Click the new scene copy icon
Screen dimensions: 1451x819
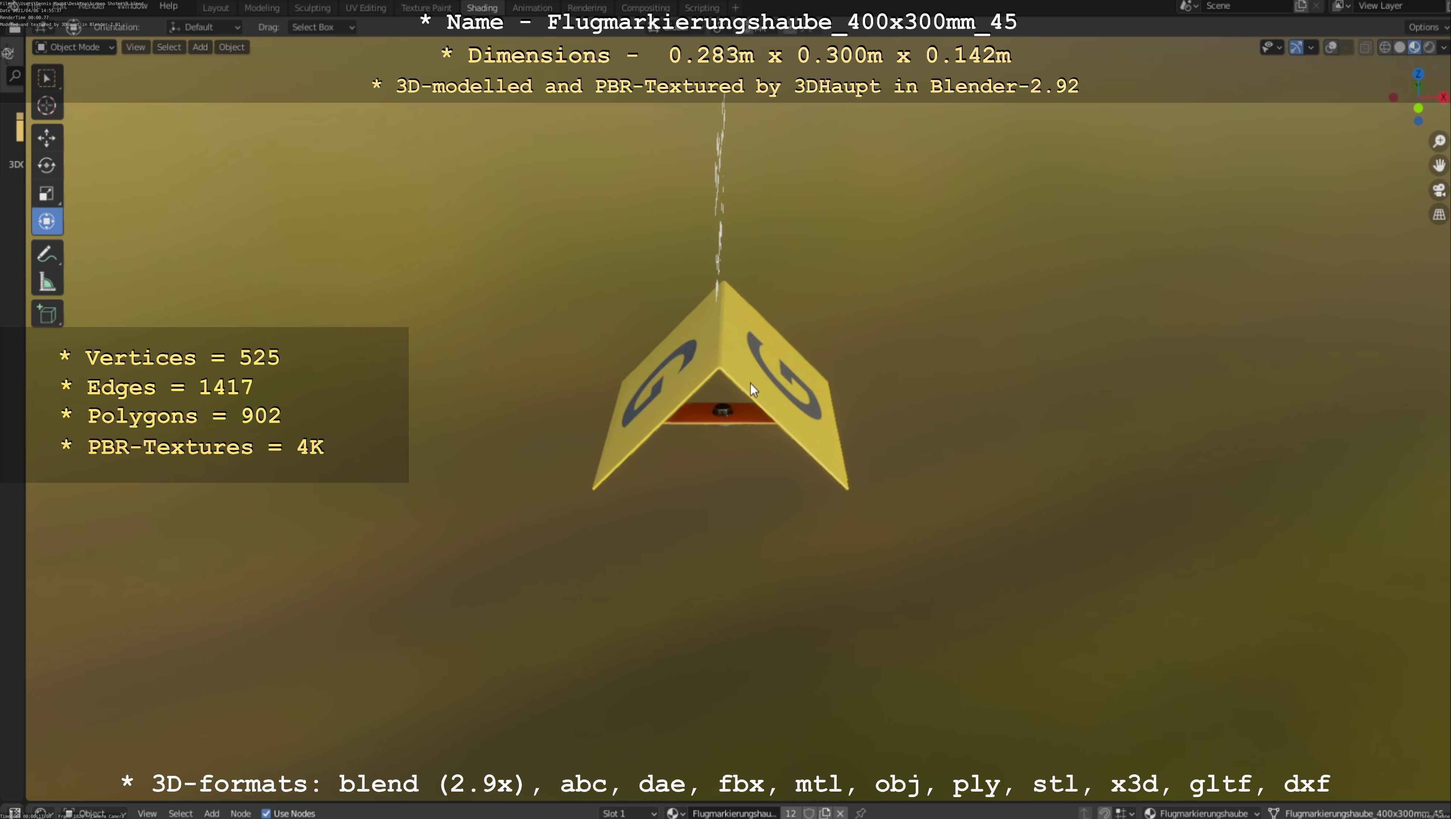[x=1301, y=6]
